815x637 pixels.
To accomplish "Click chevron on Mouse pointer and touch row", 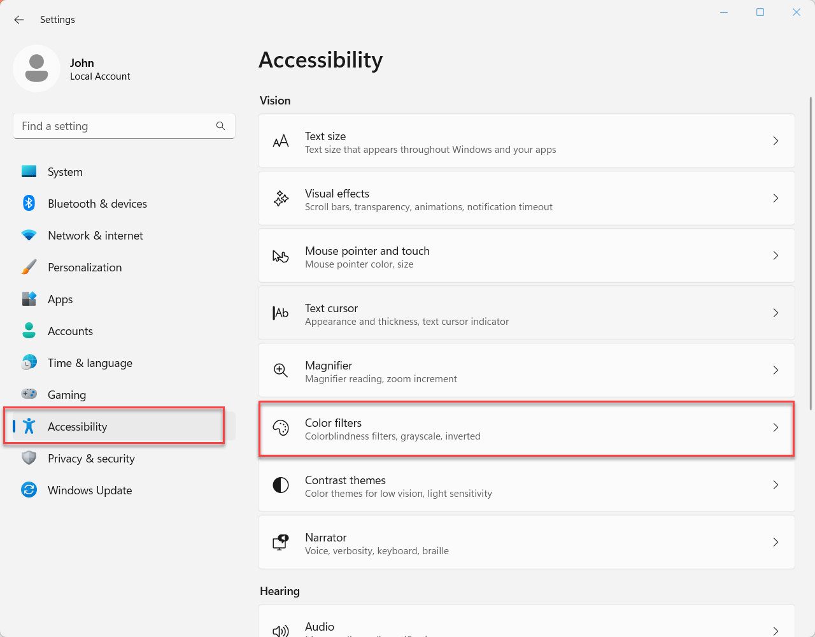I will tap(776, 255).
